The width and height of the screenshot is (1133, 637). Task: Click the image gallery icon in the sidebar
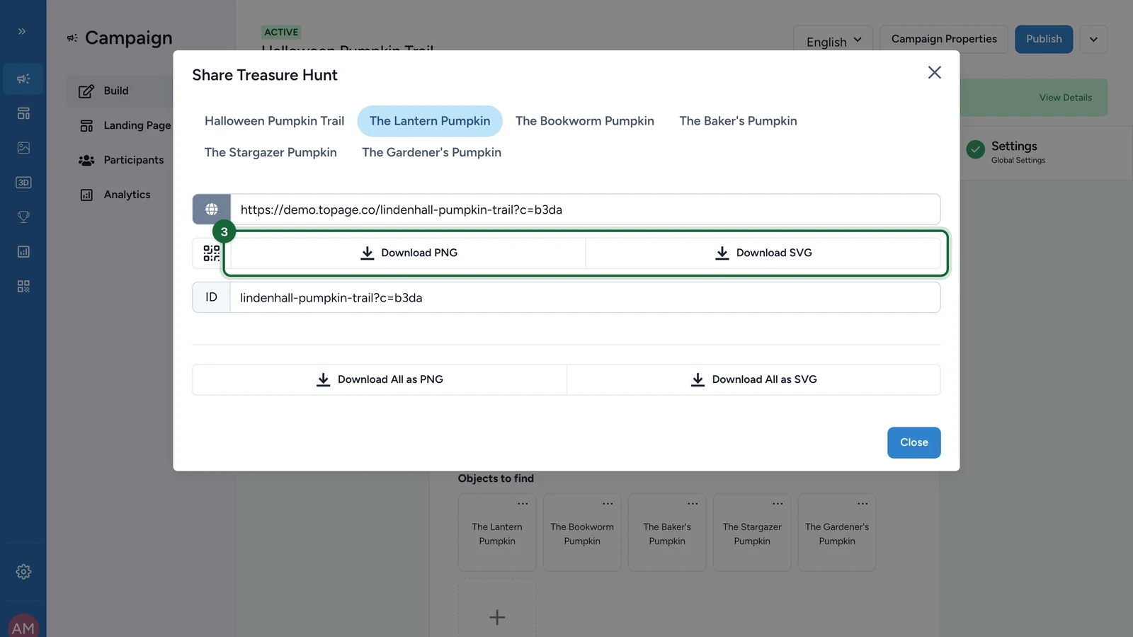coord(23,148)
